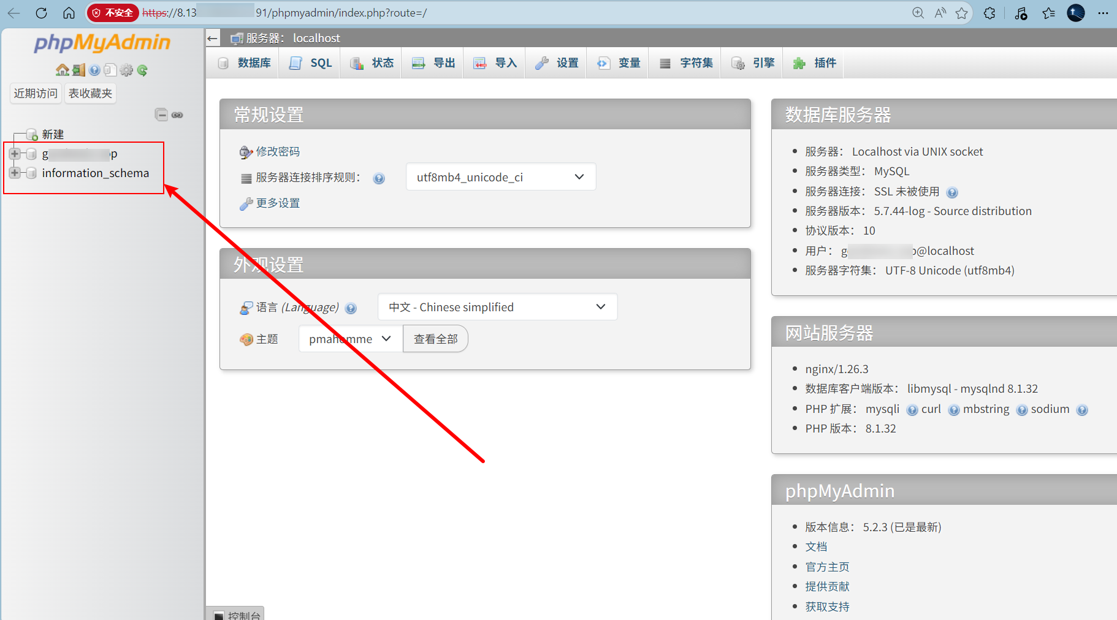
Task: Click the phpMyAdmin home icon
Action: pos(63,70)
